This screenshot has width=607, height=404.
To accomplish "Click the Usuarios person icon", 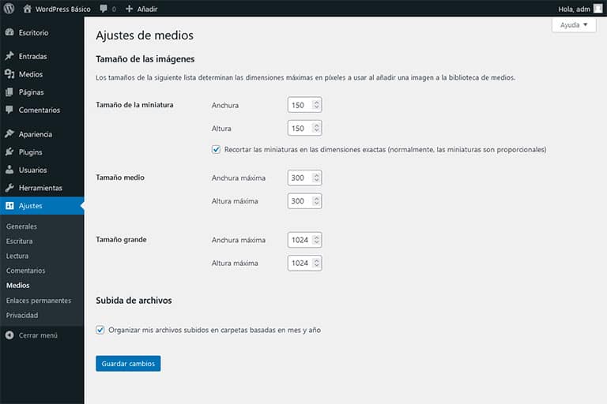I will tap(9, 170).
